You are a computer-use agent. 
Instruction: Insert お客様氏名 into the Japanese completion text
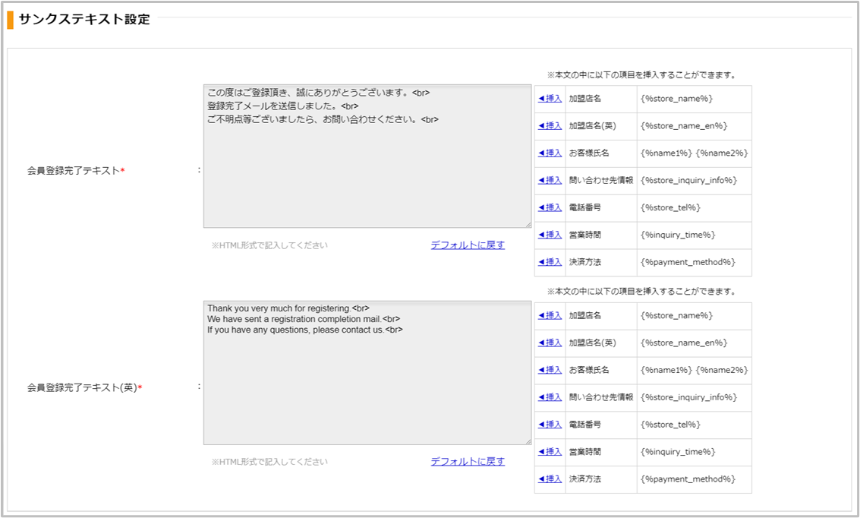click(x=550, y=153)
